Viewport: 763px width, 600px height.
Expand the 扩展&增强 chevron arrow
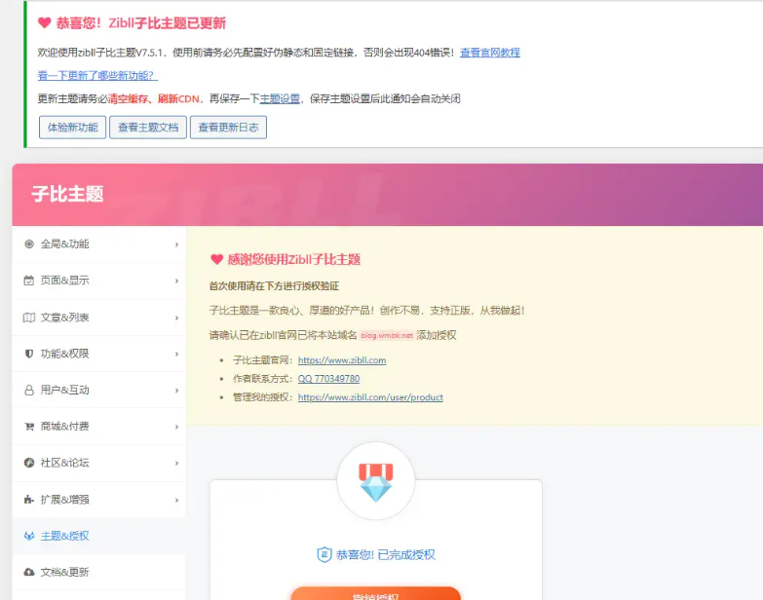pos(176,500)
